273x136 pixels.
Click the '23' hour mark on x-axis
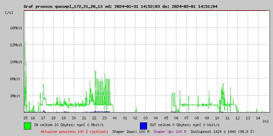[x=104, y=118]
